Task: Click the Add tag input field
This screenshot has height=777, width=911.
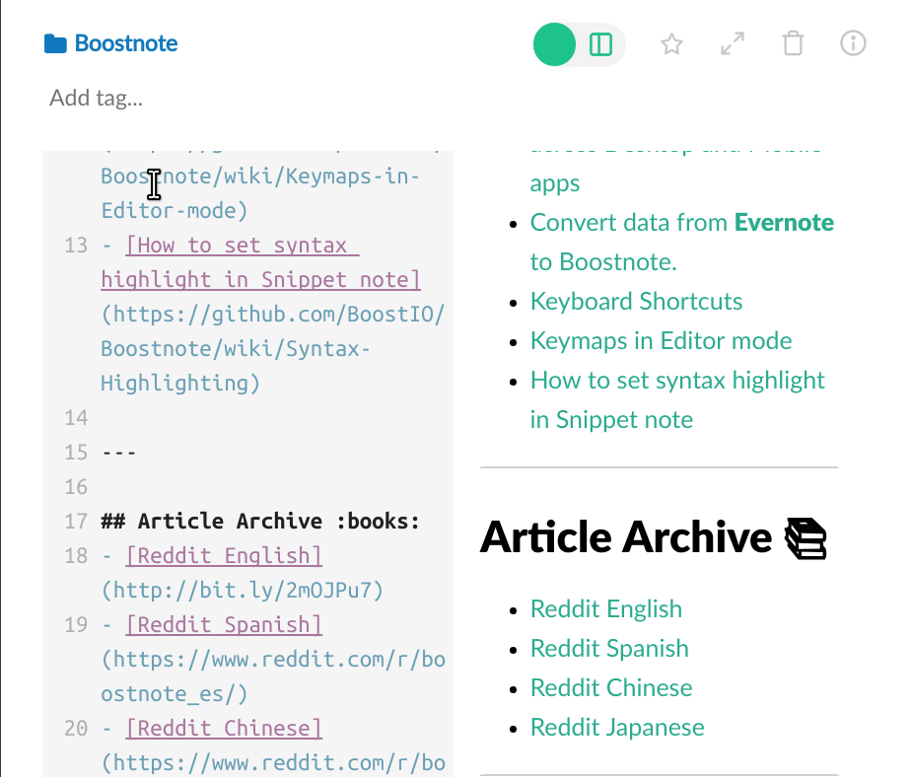Action: click(x=96, y=99)
